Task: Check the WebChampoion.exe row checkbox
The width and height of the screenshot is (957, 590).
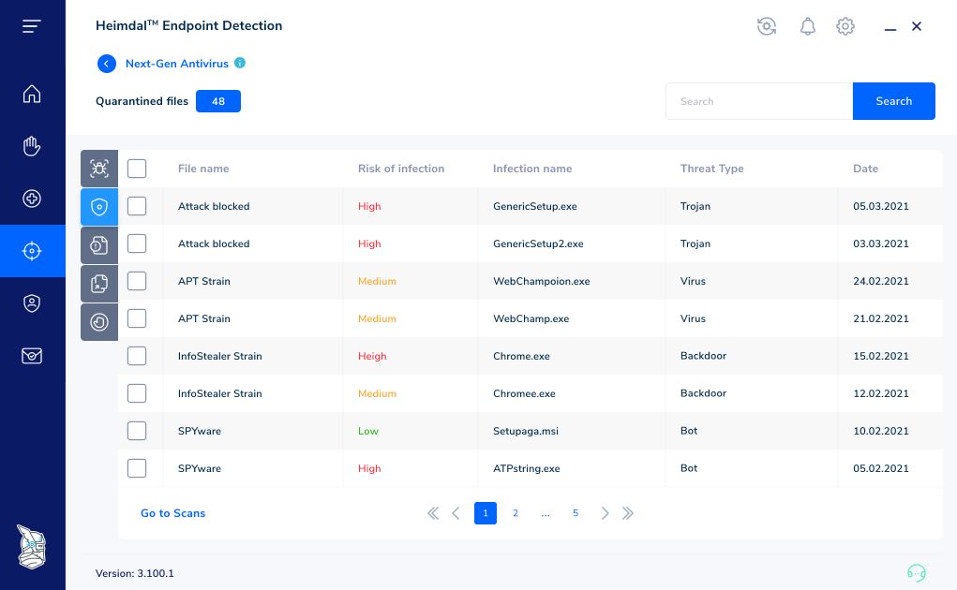Action: point(137,281)
